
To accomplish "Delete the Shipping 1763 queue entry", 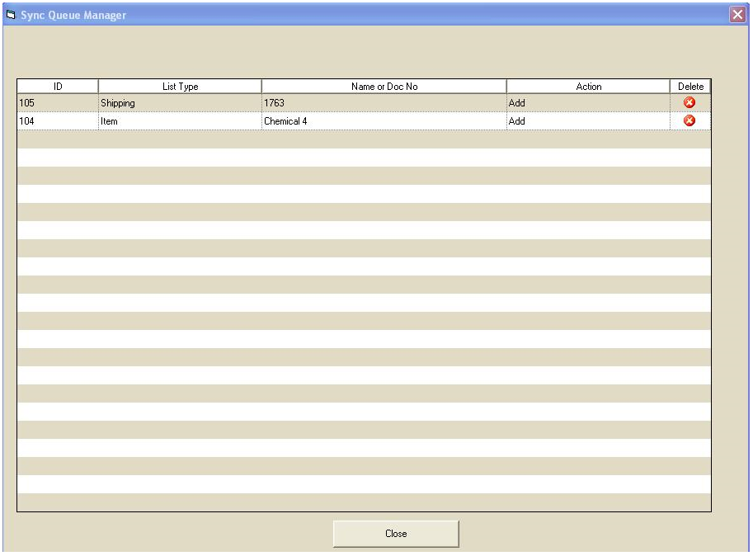I will tap(689, 102).
